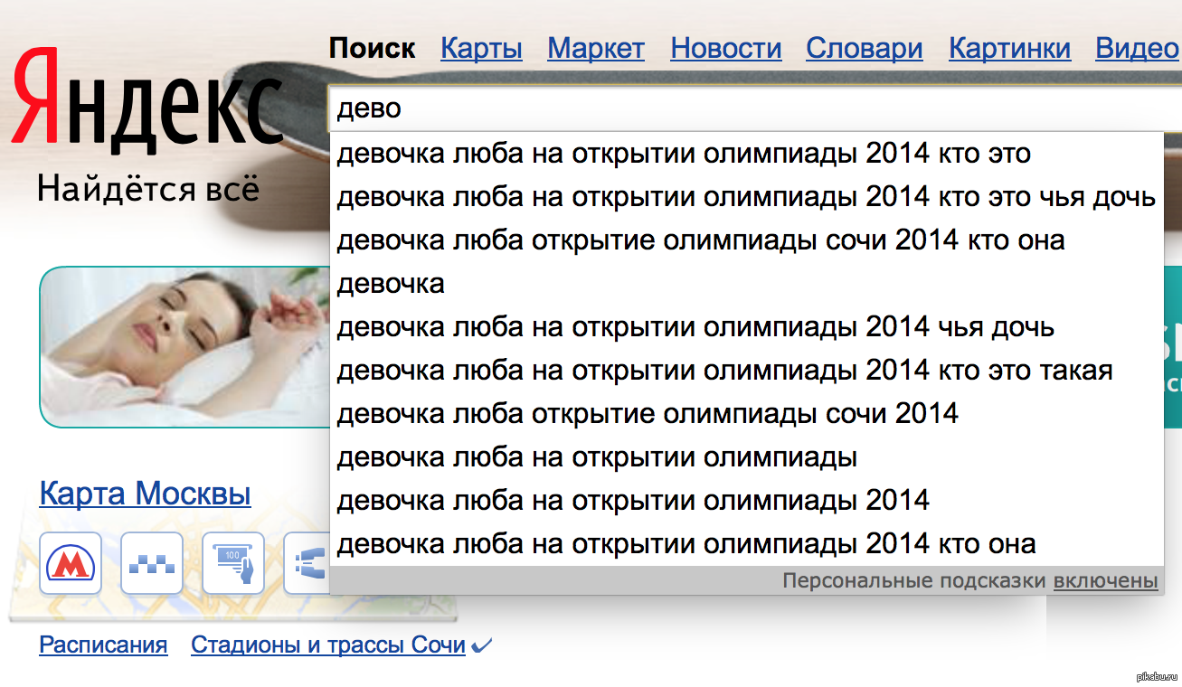Choose suggestion "девочка люба на открытии олимпиады"
The height and width of the screenshot is (687, 1182).
[597, 457]
